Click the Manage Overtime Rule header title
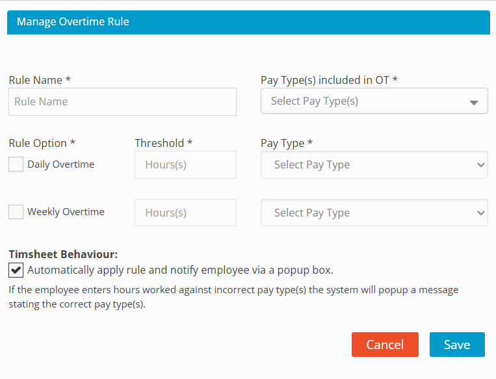The image size is (496, 379). 73,22
